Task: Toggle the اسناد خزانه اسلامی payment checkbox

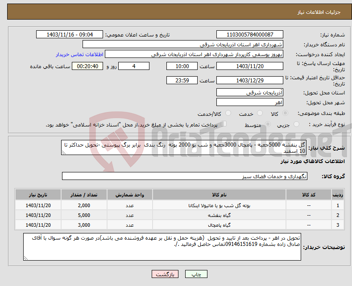Action: point(224,124)
